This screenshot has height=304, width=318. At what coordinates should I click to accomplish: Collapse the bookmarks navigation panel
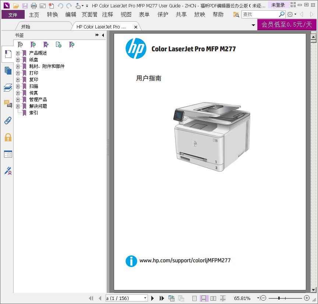click(103, 35)
